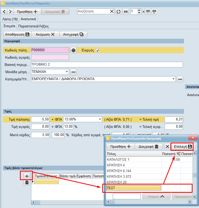Viewport: 199px width, 208px height.
Task: Toggle the Ενεργός checkbox
Action: [x=98, y=50]
